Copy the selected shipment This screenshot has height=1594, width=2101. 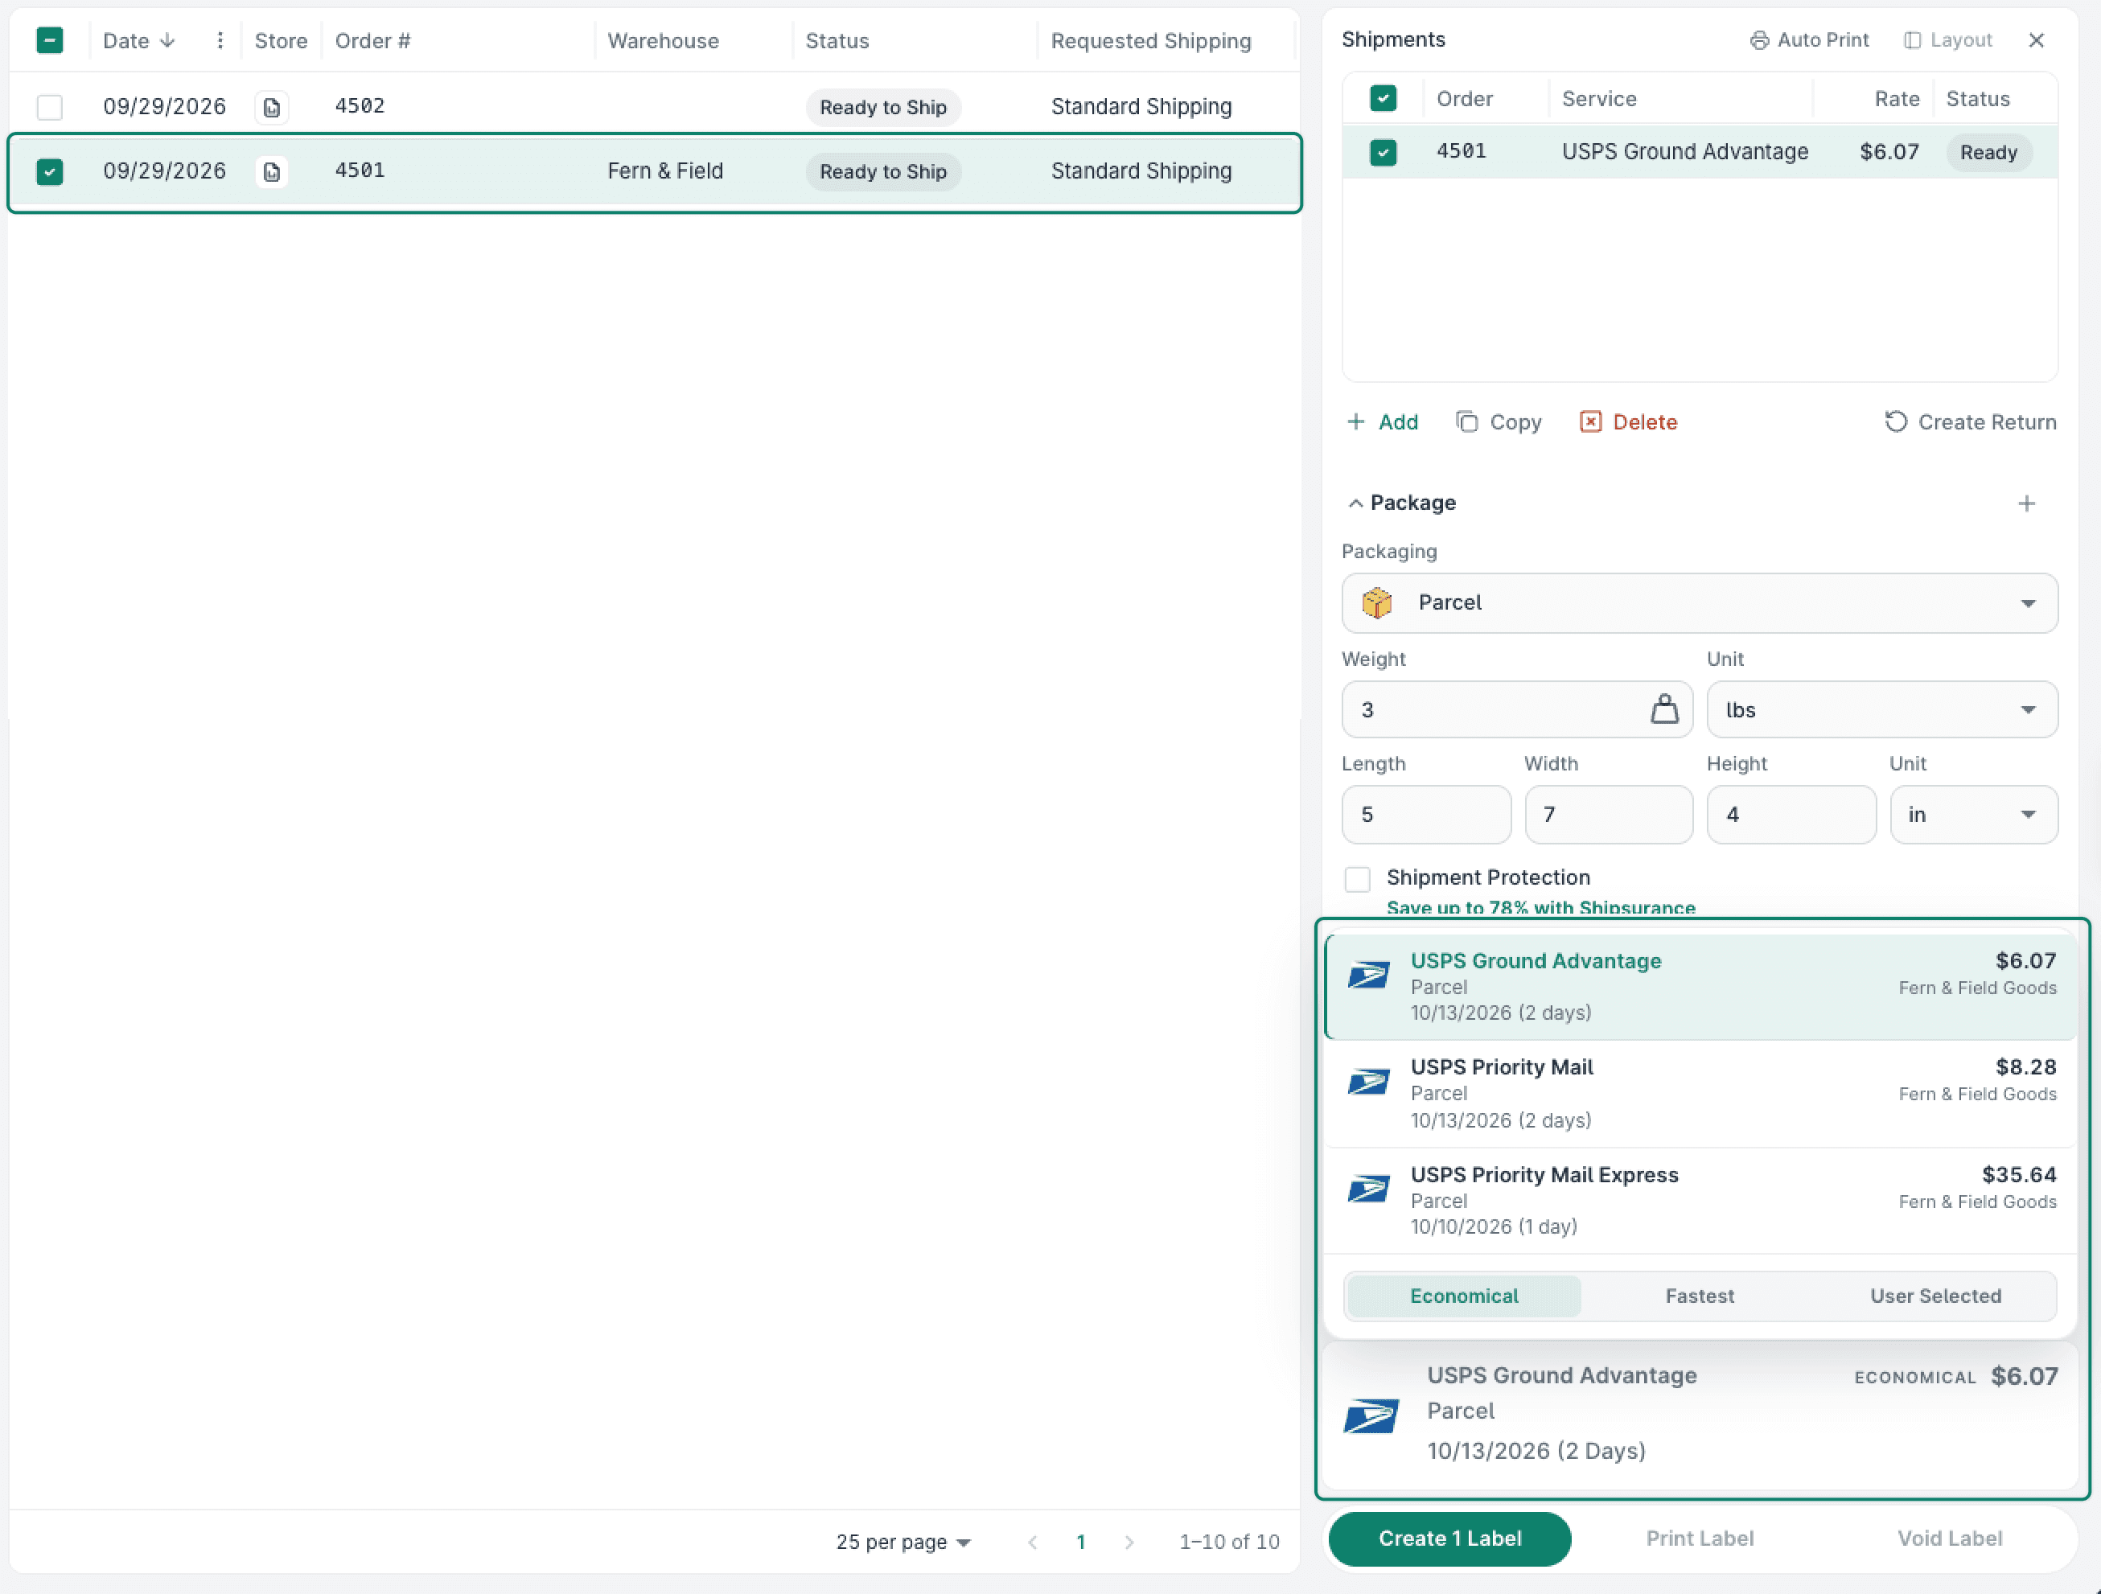click(x=1499, y=421)
